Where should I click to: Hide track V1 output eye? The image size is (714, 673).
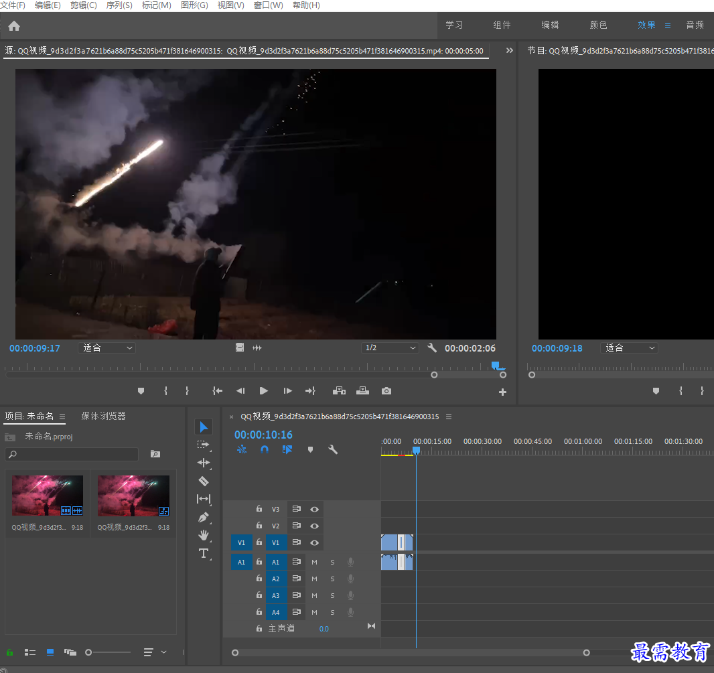pyautogui.click(x=314, y=543)
